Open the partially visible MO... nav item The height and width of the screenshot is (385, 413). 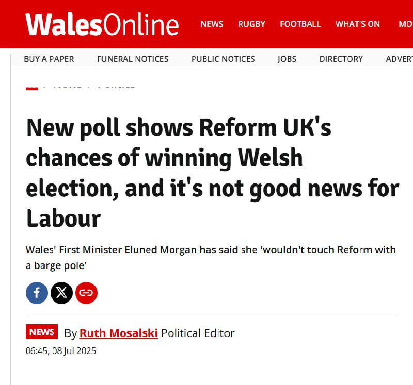point(405,24)
